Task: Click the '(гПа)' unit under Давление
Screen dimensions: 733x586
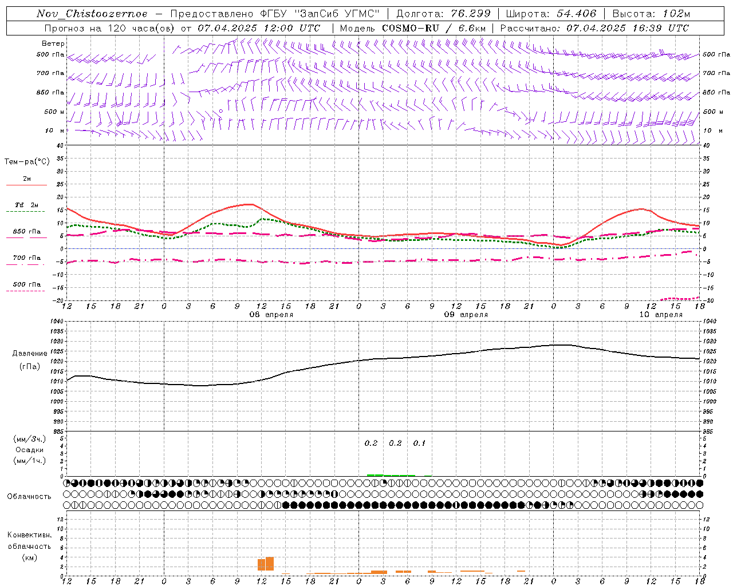Action: 30,367
